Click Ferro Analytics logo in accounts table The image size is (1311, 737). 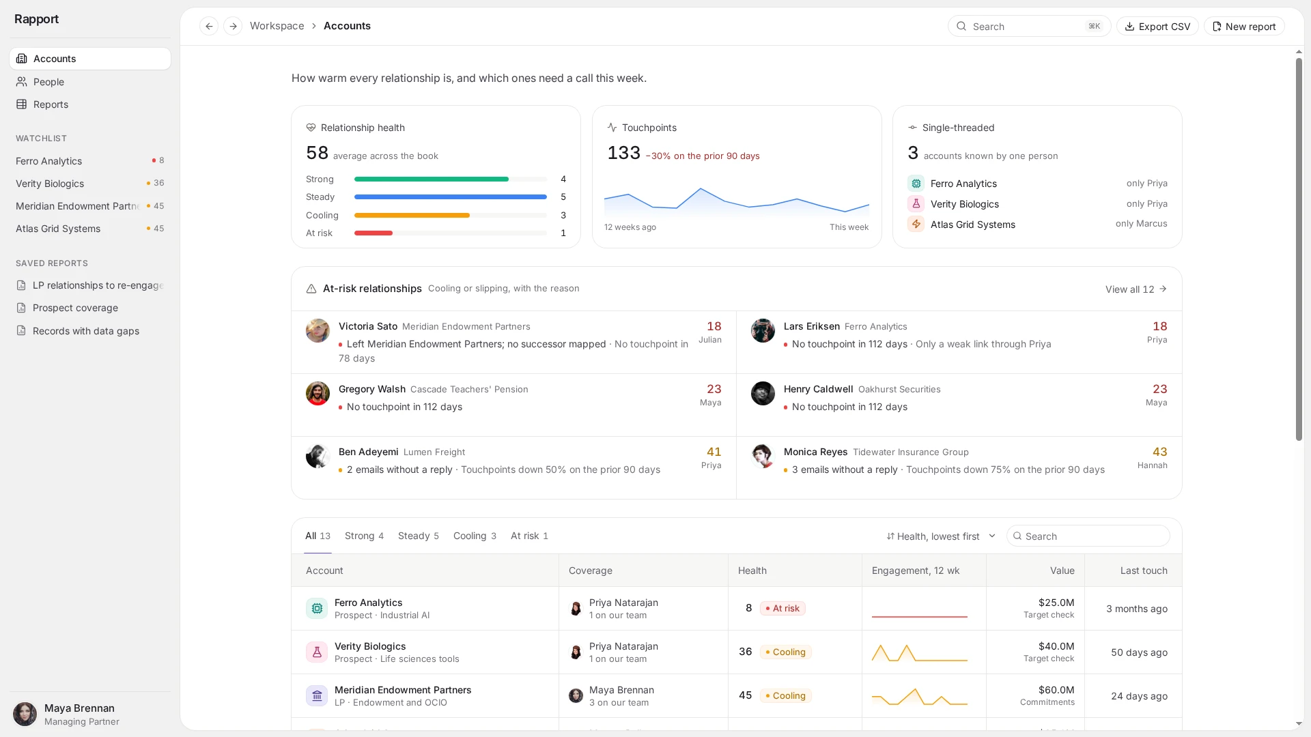(317, 608)
